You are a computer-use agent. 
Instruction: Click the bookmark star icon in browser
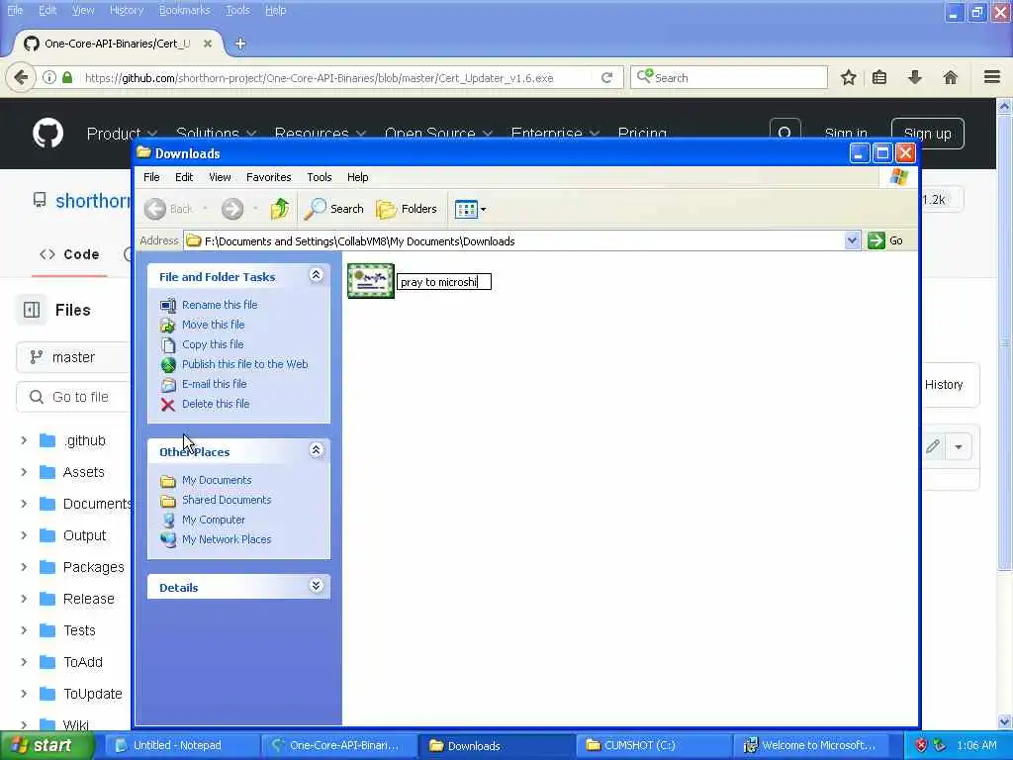tap(848, 78)
